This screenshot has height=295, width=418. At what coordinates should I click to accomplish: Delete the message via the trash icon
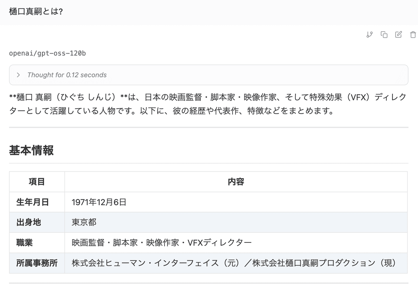click(x=413, y=35)
